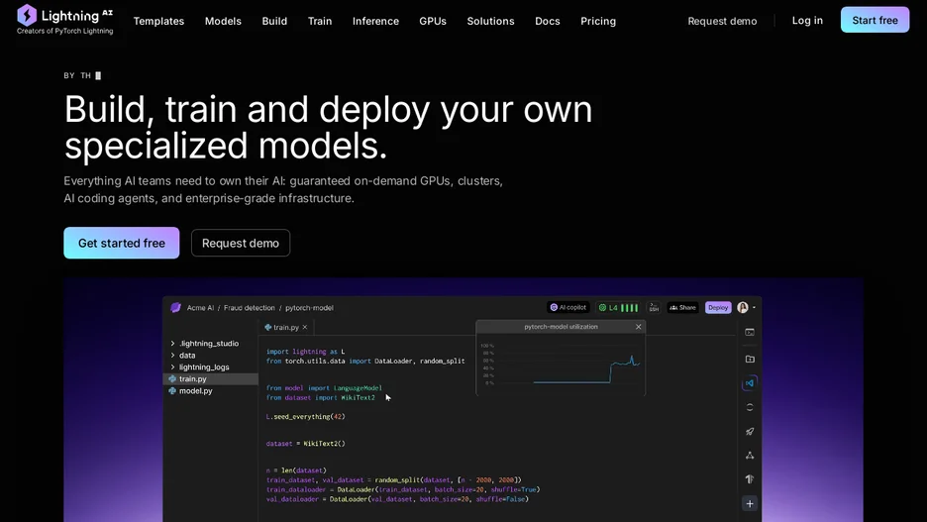
Task: Click the pytorch-model utilization panel title
Action: [x=561, y=326]
